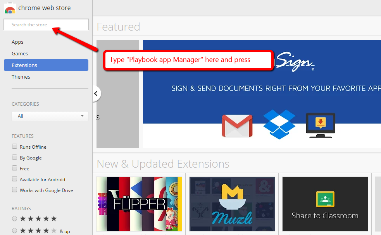Click the previous slide arrow on carousel
This screenshot has width=381, height=235.
tap(96, 94)
